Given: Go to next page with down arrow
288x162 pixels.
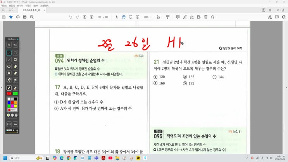Looking at the screenshot, I should 91,17.
